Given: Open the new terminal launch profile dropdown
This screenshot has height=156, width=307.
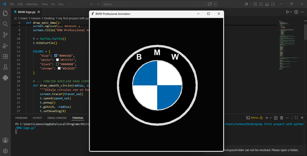Looking at the screenshot, I should pos(271,118).
